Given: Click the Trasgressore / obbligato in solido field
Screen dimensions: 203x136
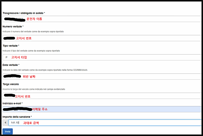Looking at the screenshot, I should [x=102, y=19].
